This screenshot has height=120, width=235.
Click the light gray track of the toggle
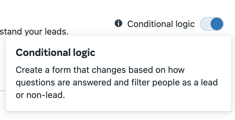tap(205, 24)
